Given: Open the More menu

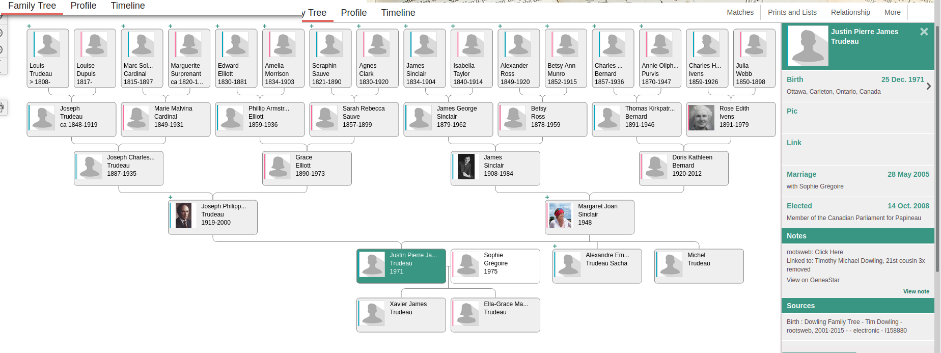Looking at the screenshot, I should tap(892, 12).
